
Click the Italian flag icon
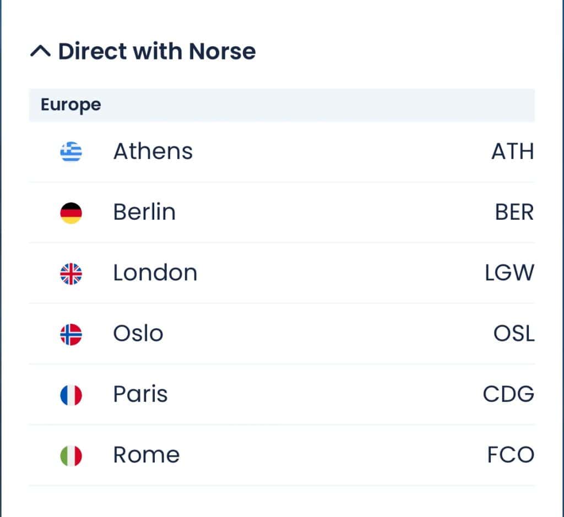pyautogui.click(x=71, y=455)
